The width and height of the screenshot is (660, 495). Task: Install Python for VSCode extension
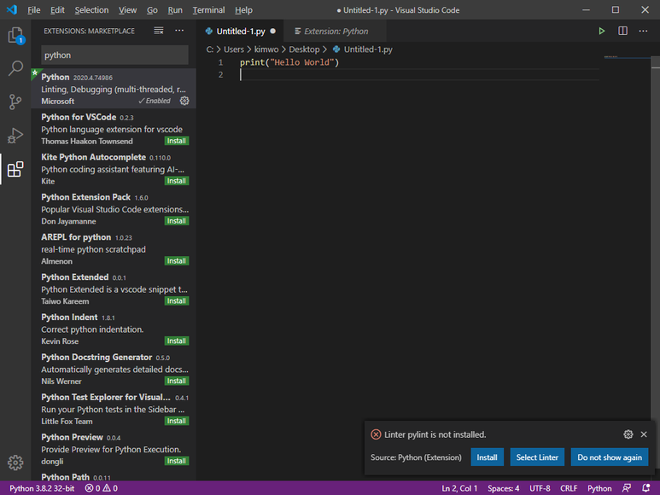click(x=177, y=141)
